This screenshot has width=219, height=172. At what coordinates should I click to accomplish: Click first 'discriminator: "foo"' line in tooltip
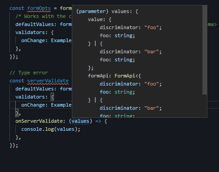coord(131,28)
